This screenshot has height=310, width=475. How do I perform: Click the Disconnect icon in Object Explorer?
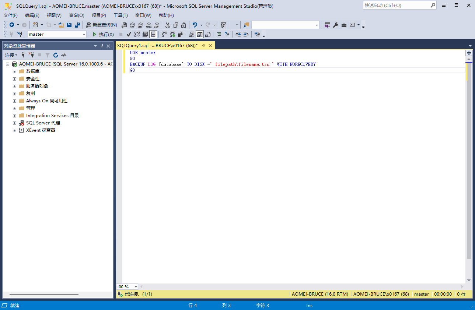coord(31,55)
